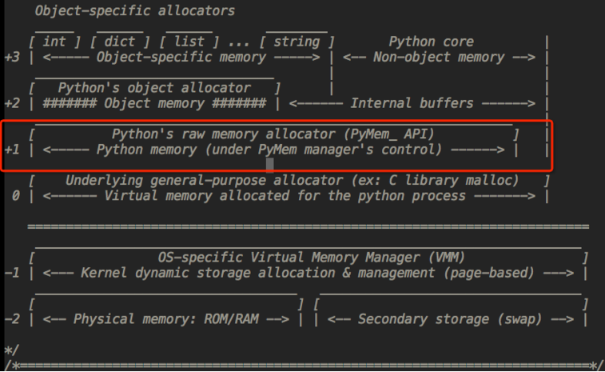Click "Python's raw memory allocator (PyMem_ API)" line
Image resolution: width=605 pixels, height=372 pixels.
[x=273, y=134]
